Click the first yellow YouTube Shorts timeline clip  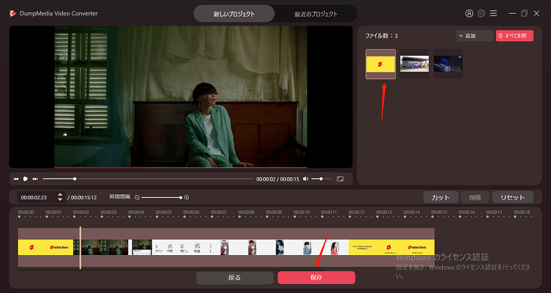[45, 247]
